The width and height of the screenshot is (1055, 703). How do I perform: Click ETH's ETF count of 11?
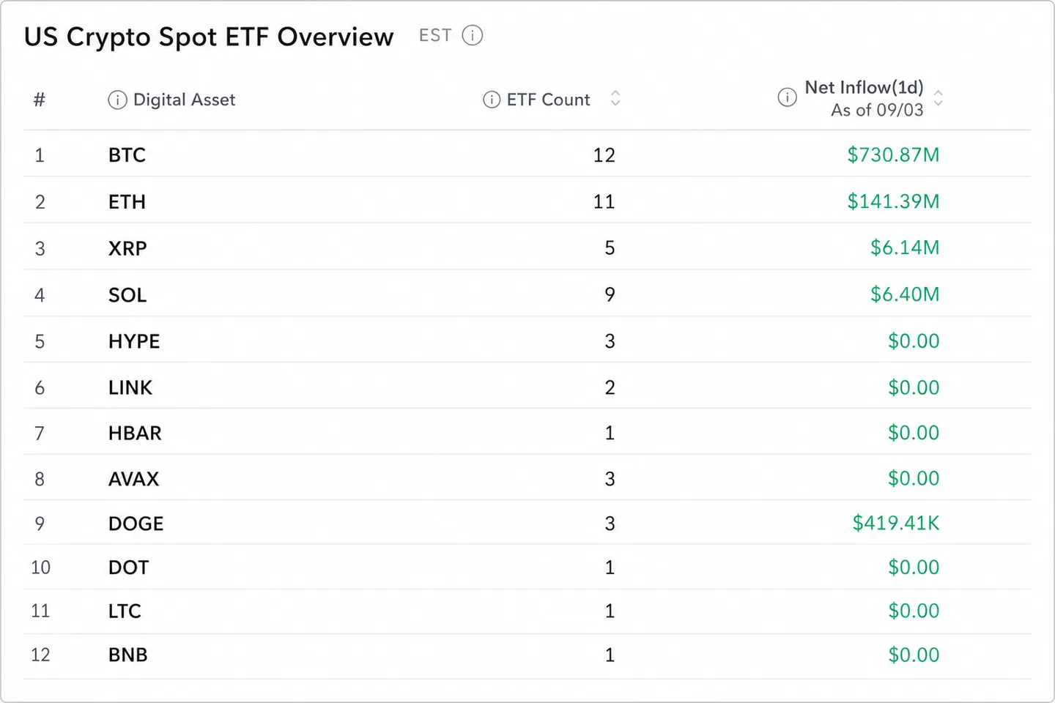pos(604,201)
